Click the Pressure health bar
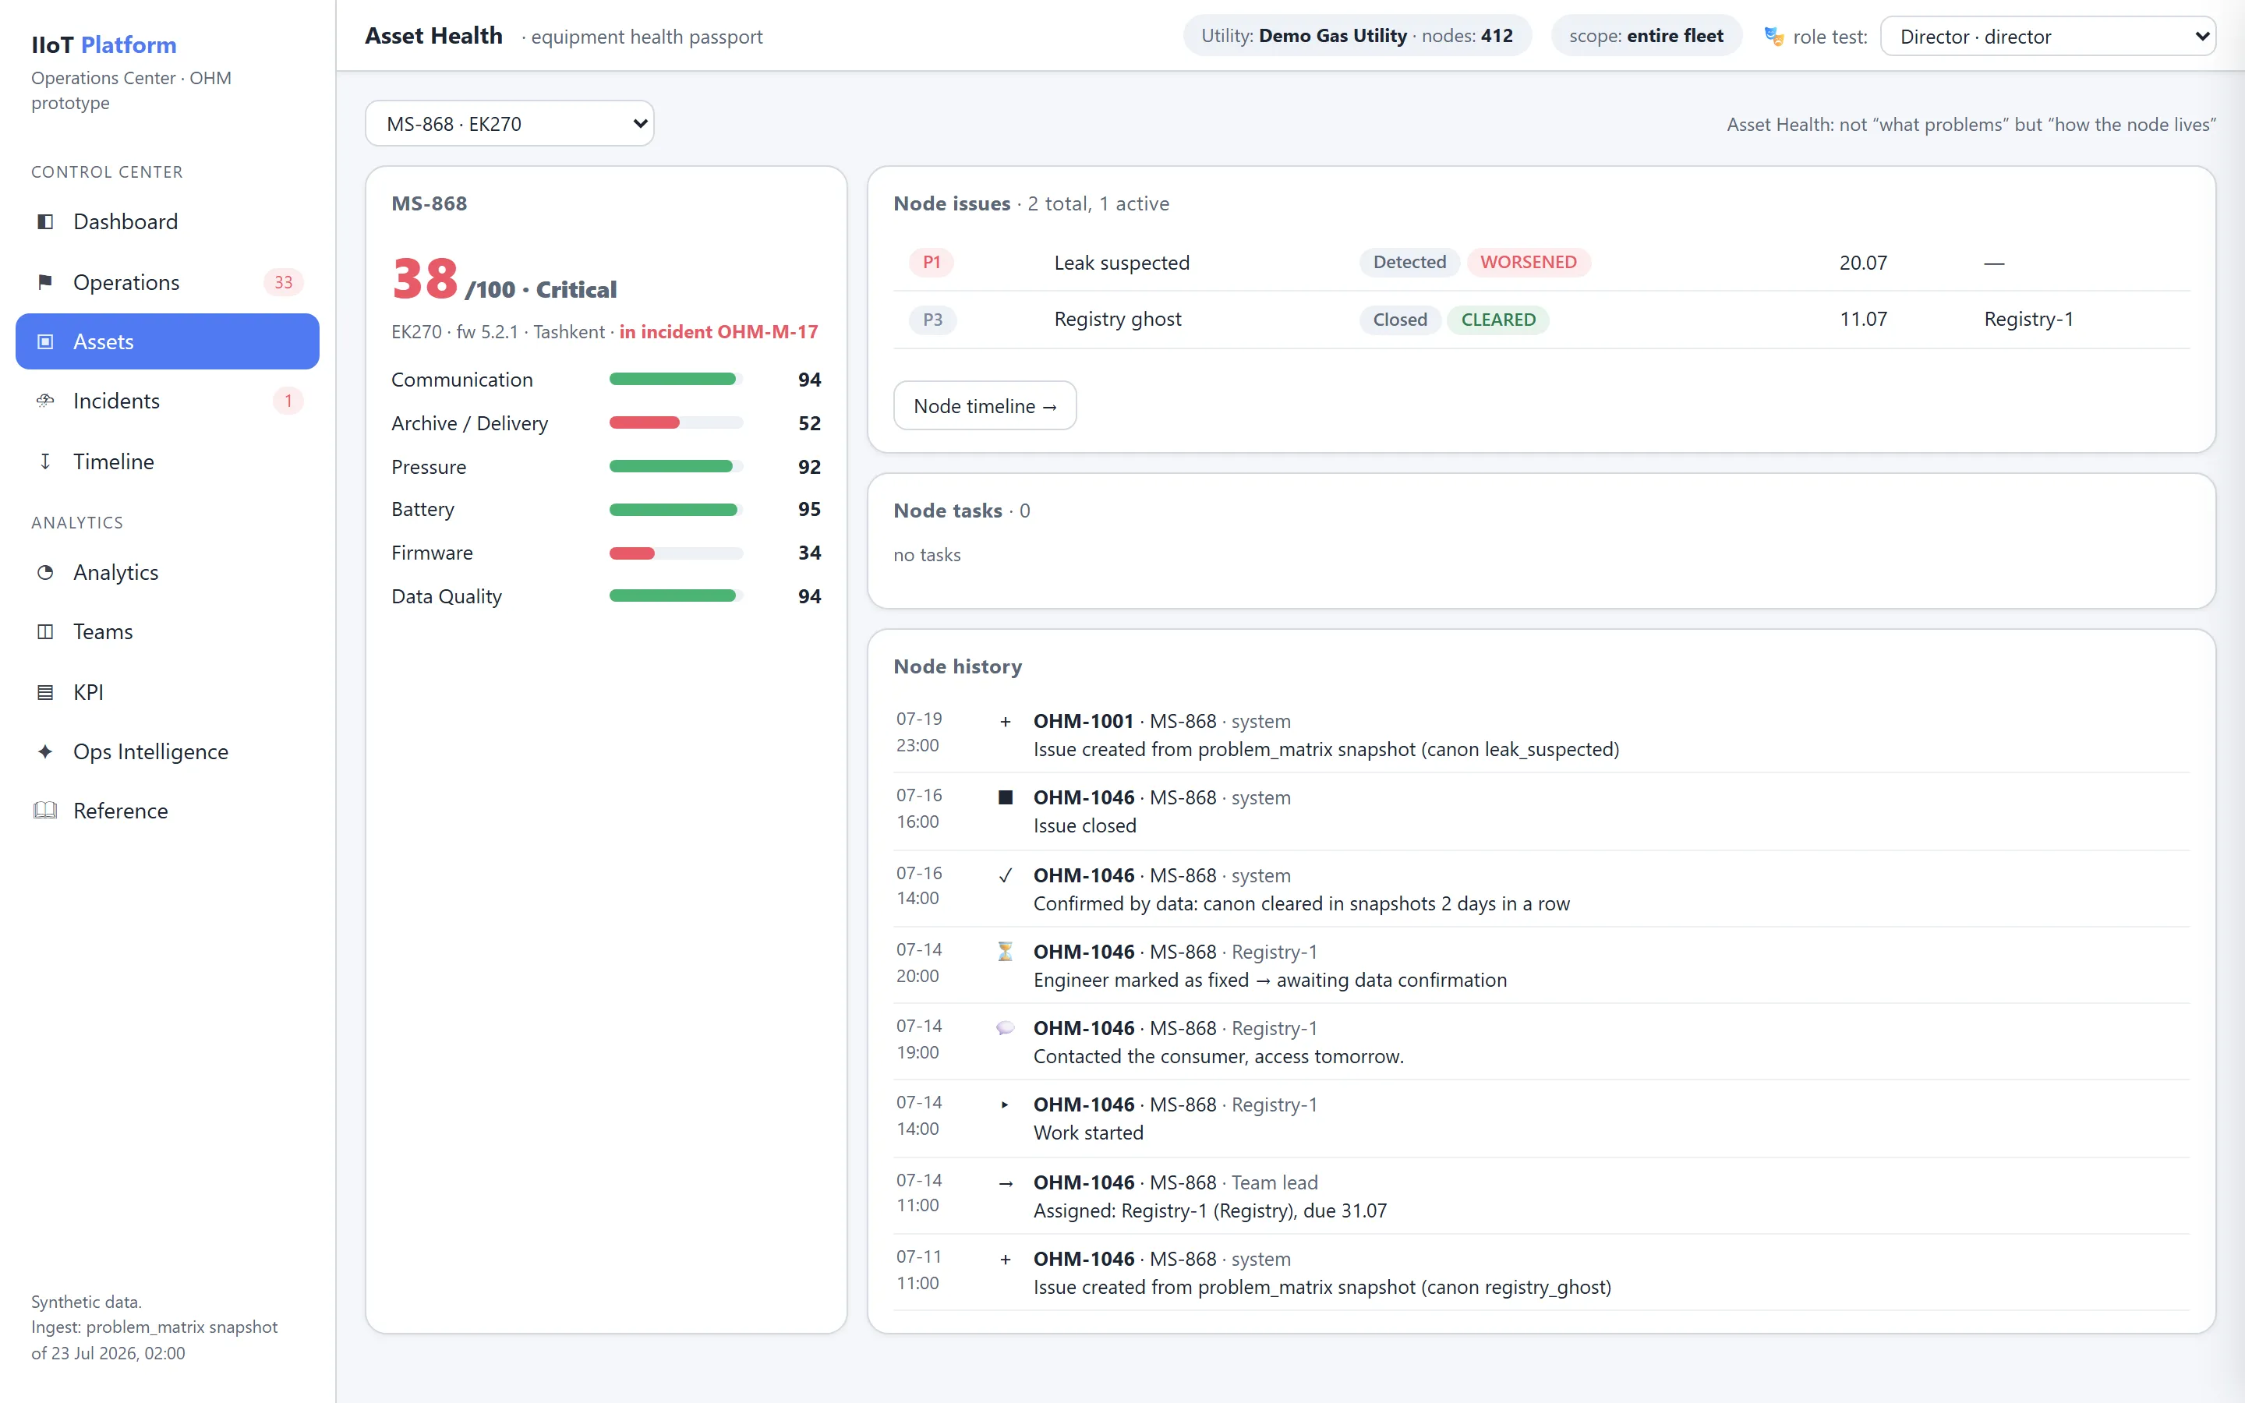The width and height of the screenshot is (2245, 1403). coord(677,466)
